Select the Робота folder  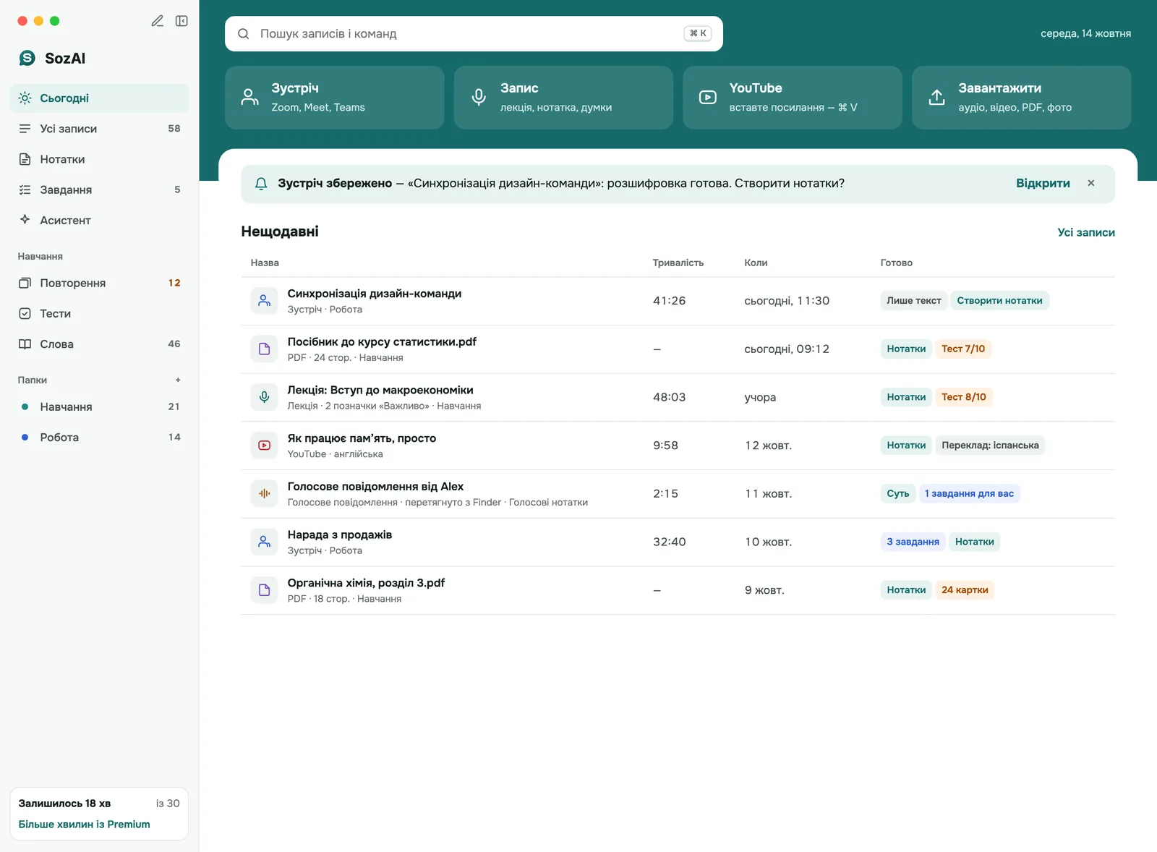coord(99,438)
